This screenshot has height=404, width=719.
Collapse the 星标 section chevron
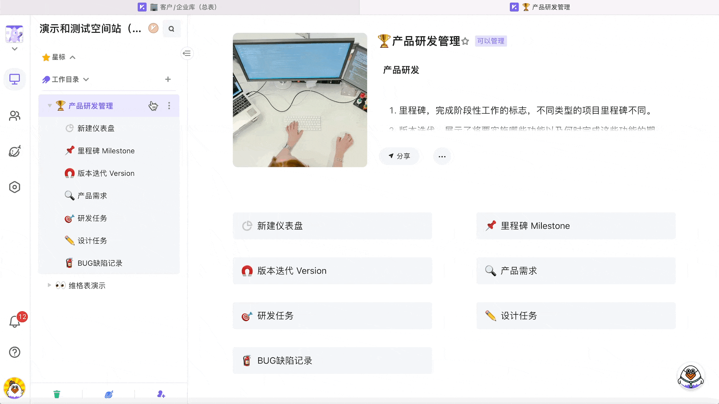coord(73,57)
